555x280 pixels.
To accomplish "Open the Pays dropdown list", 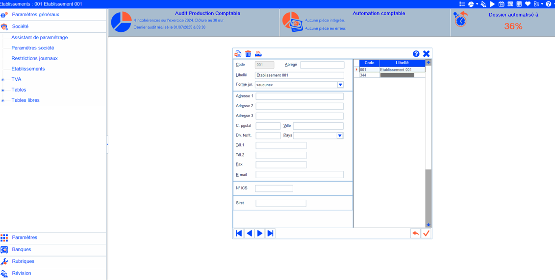I will coord(340,136).
